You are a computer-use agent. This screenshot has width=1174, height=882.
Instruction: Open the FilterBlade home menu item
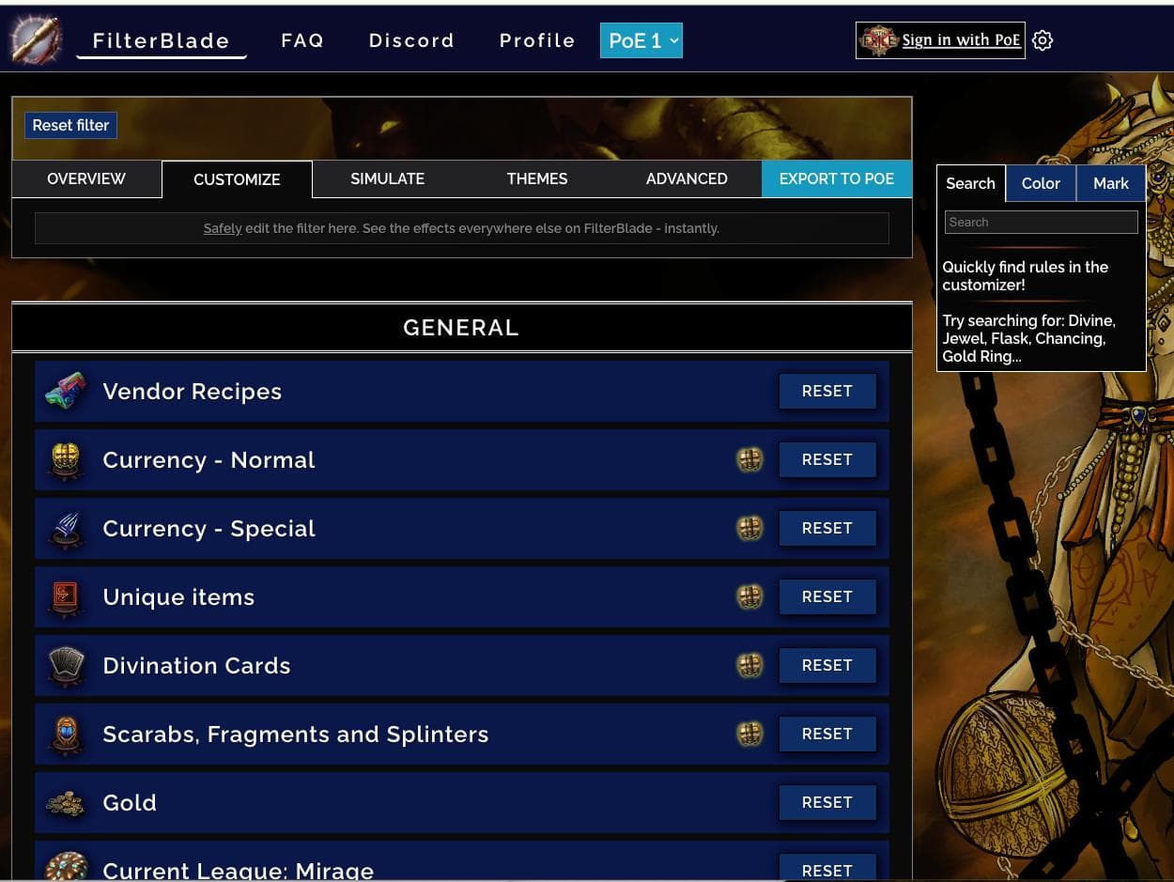pyautogui.click(x=162, y=40)
